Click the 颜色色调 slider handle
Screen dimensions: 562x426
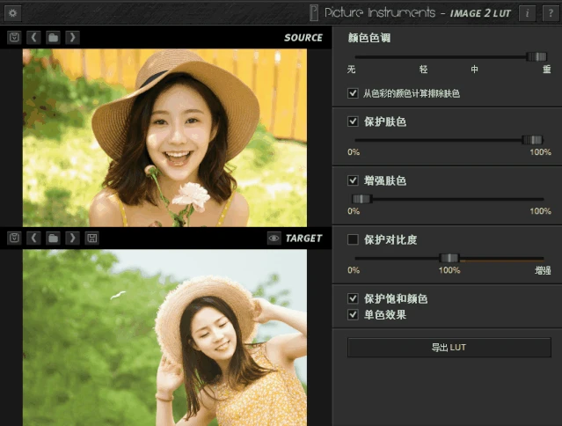point(536,56)
